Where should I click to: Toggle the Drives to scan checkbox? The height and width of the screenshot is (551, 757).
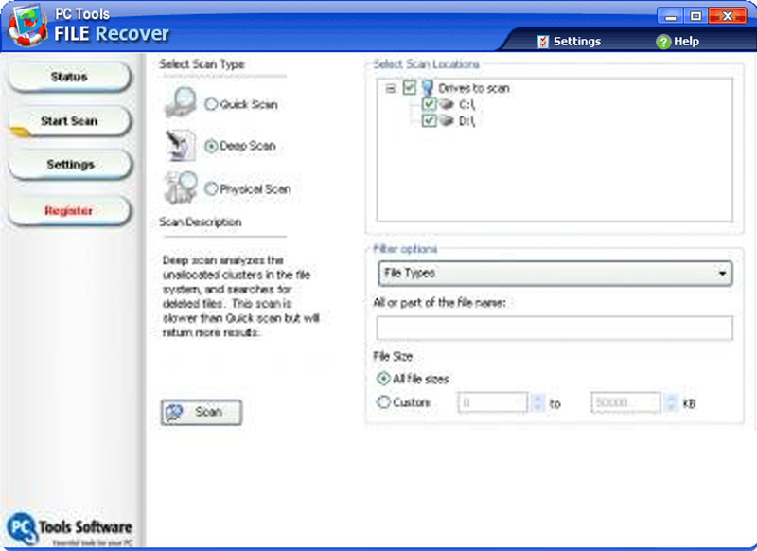[x=410, y=88]
